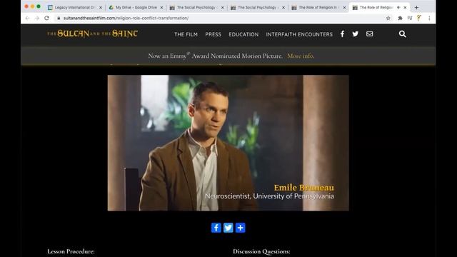Click the 'Discussion Questions:' heading

[x=261, y=251]
